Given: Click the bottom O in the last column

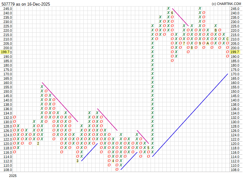Looking at the screenshot, I should (227, 56).
